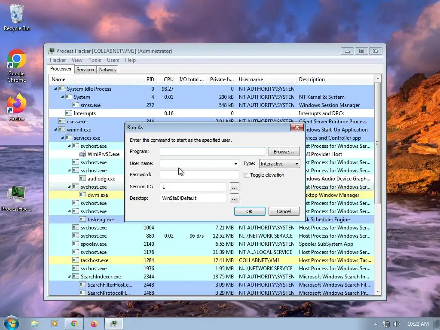Click the taskeng.exe process icon

82,219
